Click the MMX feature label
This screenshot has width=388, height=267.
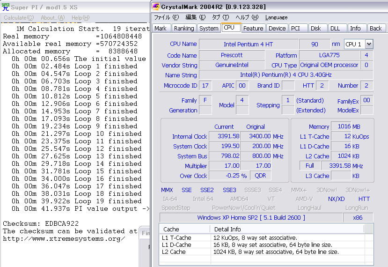(x=167, y=190)
